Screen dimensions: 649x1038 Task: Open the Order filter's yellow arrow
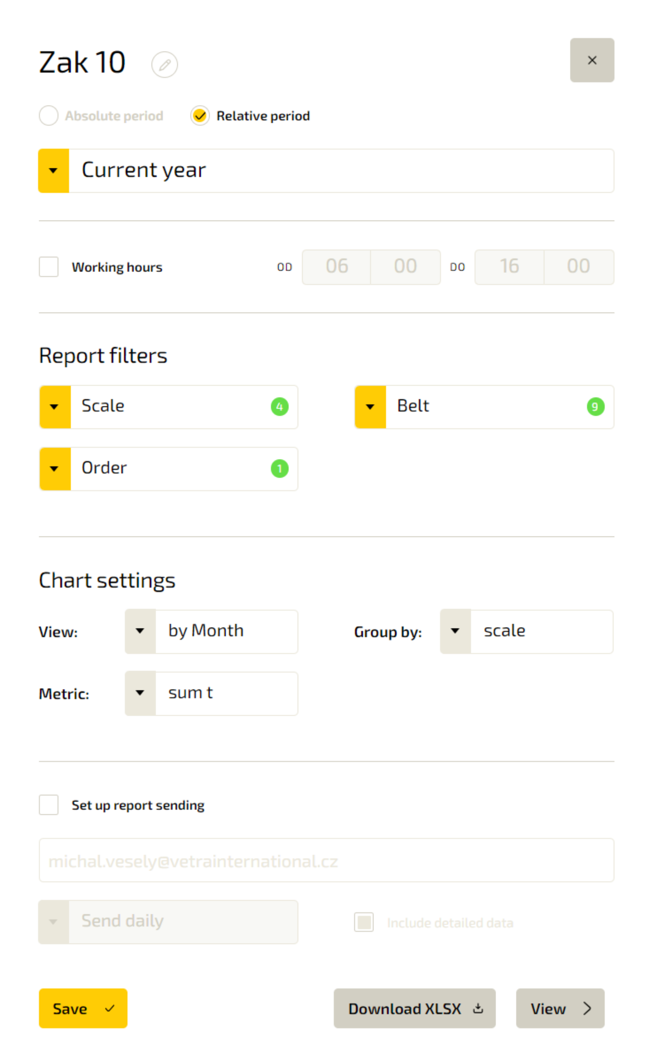point(55,469)
